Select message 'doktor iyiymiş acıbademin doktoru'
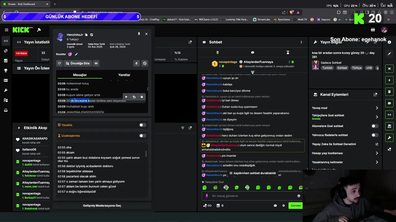 (90, 166)
